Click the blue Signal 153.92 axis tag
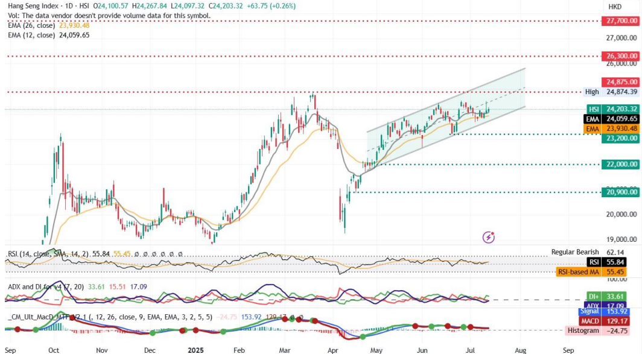The width and height of the screenshot is (642, 354). (x=603, y=311)
